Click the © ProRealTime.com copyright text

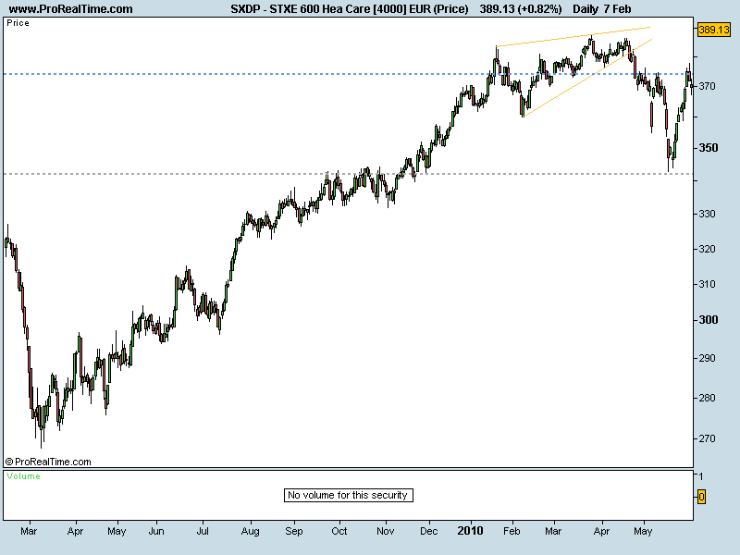point(48,462)
